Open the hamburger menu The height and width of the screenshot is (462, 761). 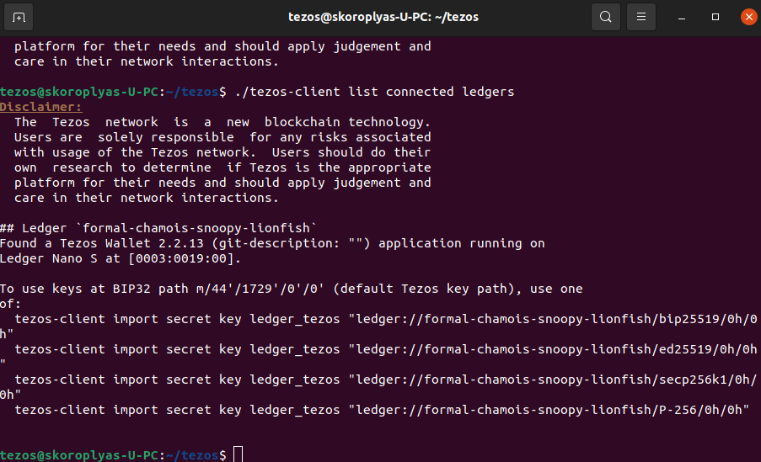click(x=641, y=17)
